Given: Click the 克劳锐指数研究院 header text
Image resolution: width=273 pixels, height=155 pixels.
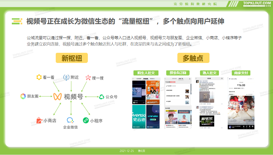Looking at the screenshot, I should [195, 4].
